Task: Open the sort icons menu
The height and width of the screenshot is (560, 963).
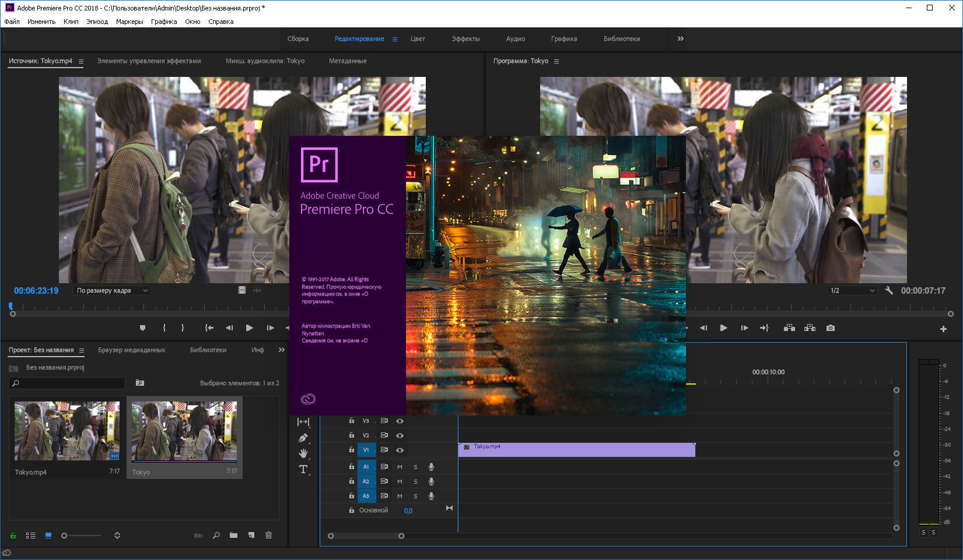Action: click(x=117, y=535)
